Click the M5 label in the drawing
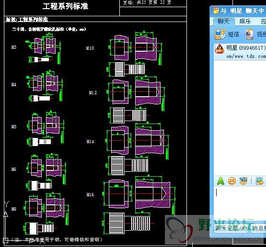This screenshot has height=247, width=266. pos(14,126)
